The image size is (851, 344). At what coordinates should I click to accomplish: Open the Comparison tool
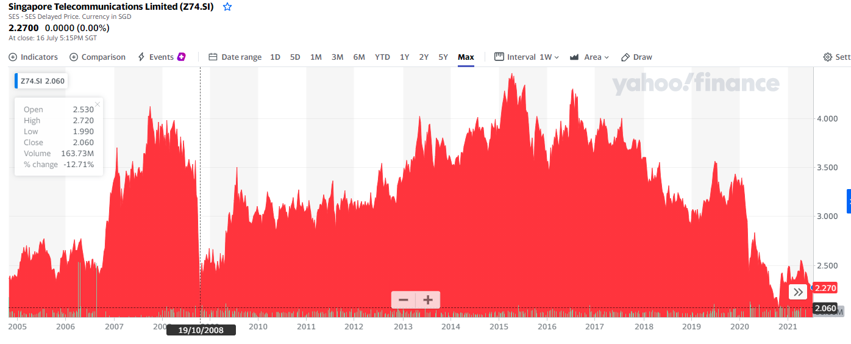point(98,57)
